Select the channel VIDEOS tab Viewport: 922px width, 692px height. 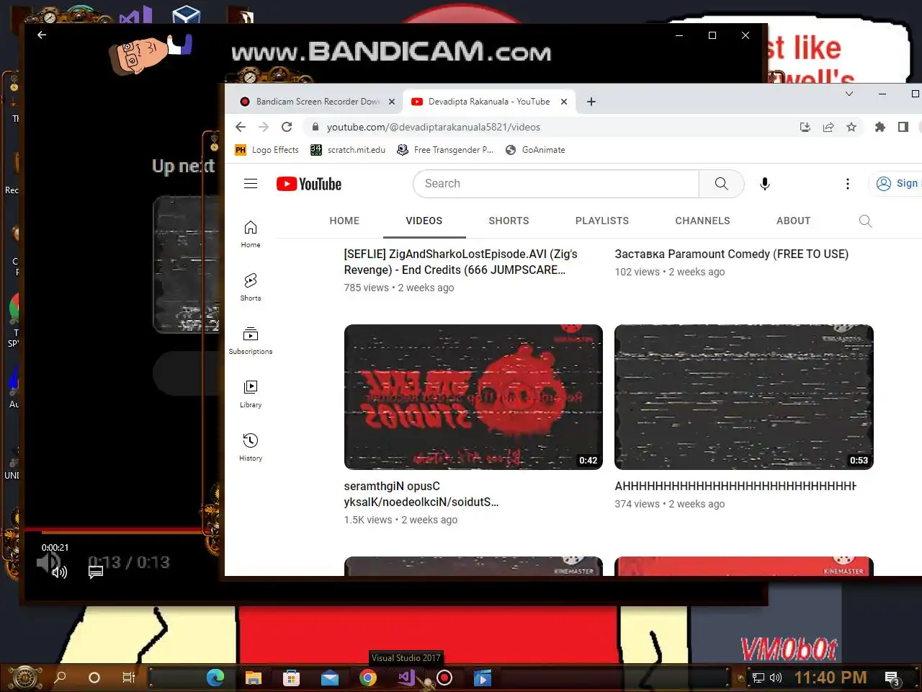424,221
